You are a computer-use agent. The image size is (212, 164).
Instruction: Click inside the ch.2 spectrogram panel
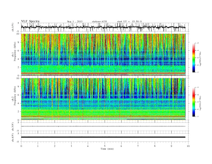(103, 99)
